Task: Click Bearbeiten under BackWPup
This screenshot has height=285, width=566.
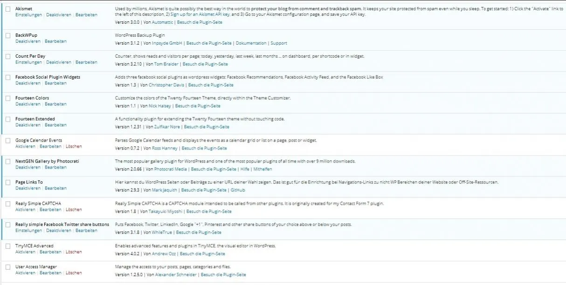Action: coord(55,41)
